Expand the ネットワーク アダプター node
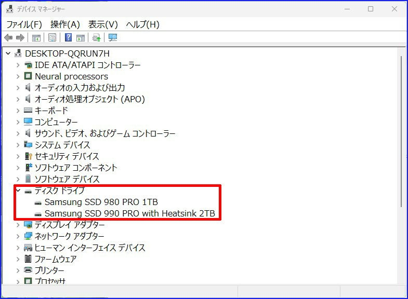408x299 pixels. (18, 236)
